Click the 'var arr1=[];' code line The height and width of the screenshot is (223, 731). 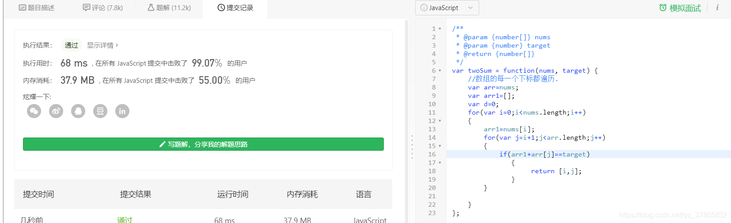coord(491,96)
